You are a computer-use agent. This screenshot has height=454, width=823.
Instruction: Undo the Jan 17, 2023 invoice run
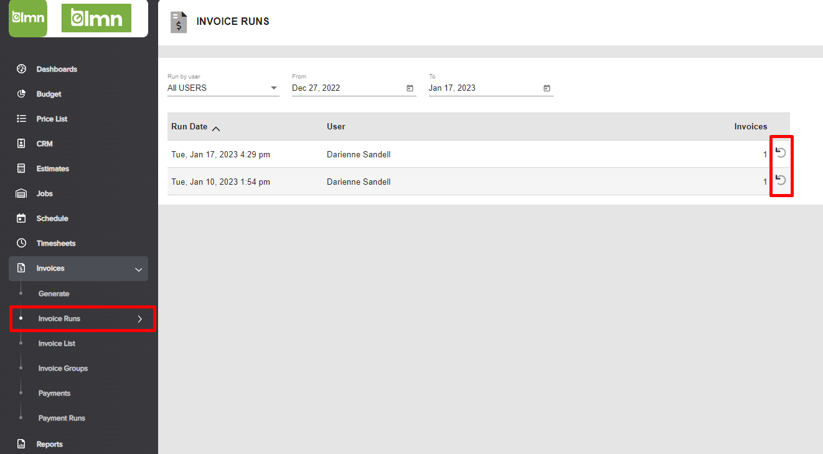click(x=781, y=152)
